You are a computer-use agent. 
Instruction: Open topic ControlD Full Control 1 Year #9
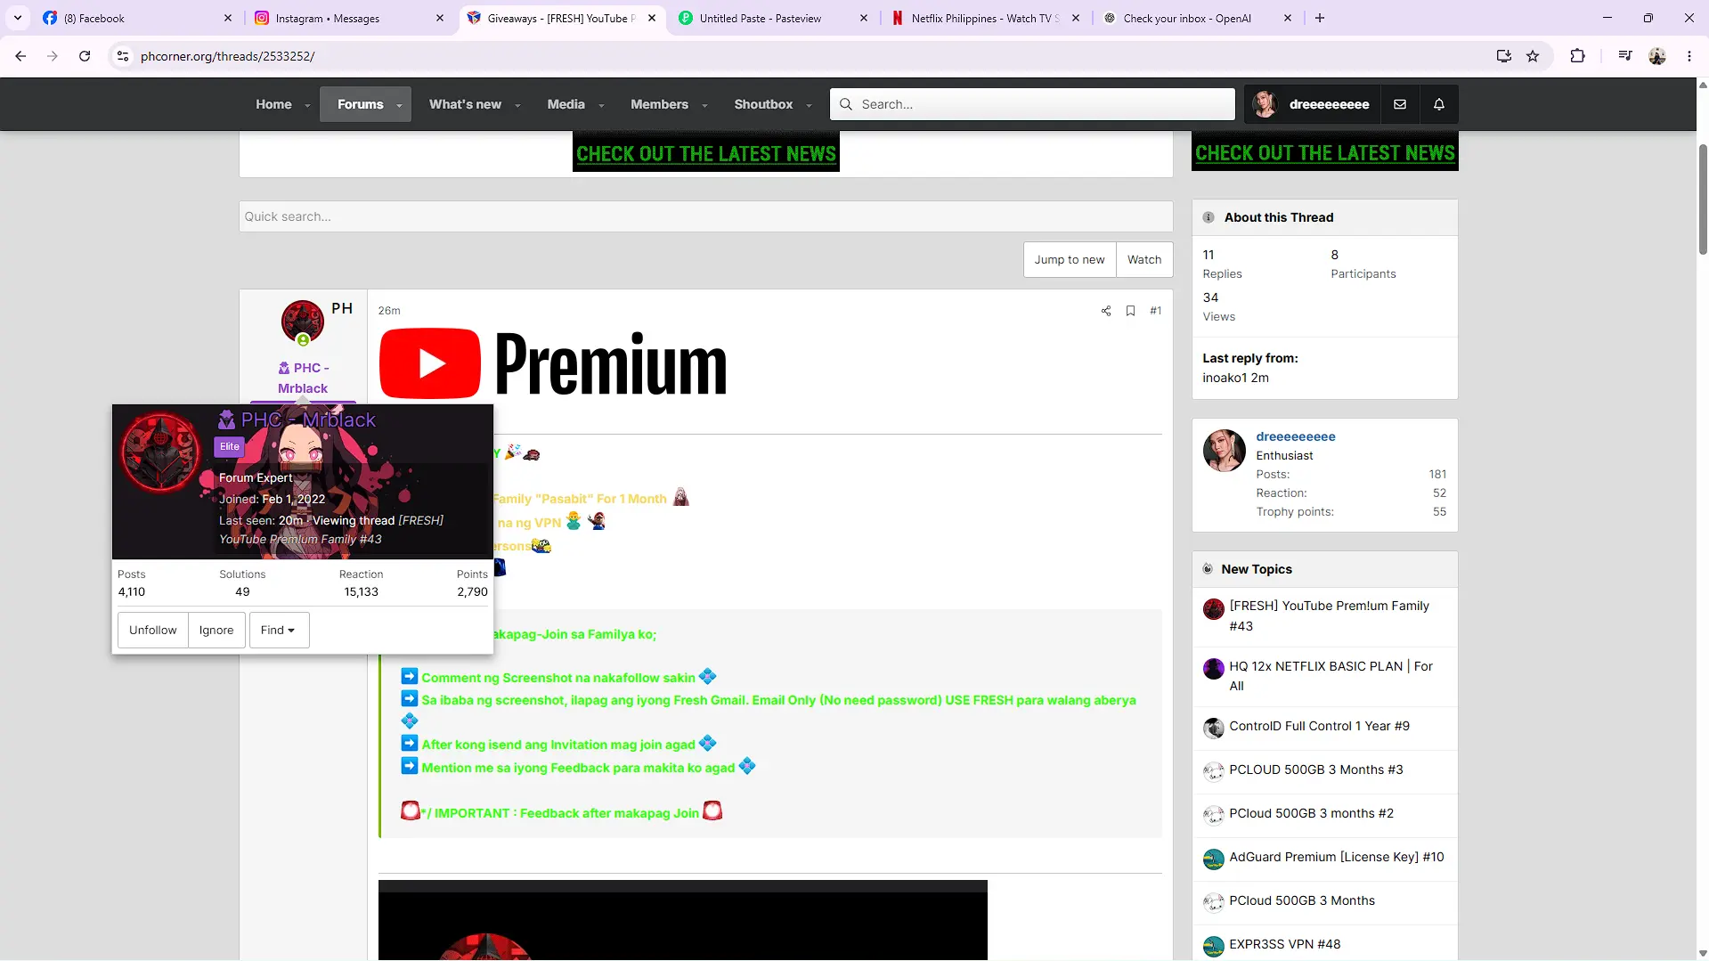click(x=1319, y=726)
